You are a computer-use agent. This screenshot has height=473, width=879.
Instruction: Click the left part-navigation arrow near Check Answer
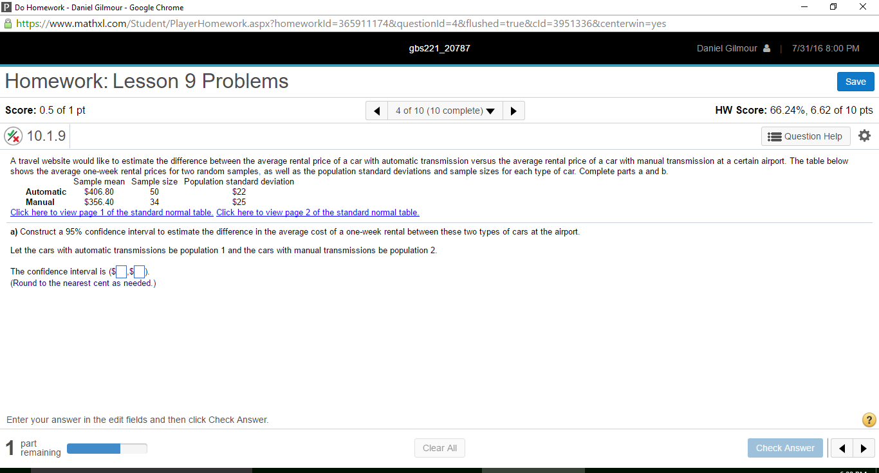(841, 448)
